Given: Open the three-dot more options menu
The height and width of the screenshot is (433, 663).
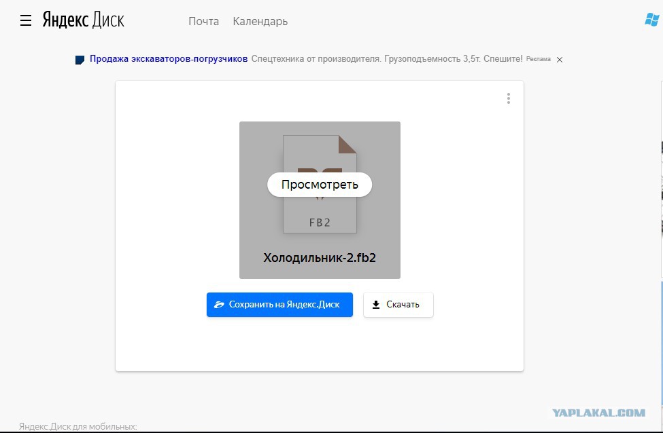Looking at the screenshot, I should pos(508,98).
